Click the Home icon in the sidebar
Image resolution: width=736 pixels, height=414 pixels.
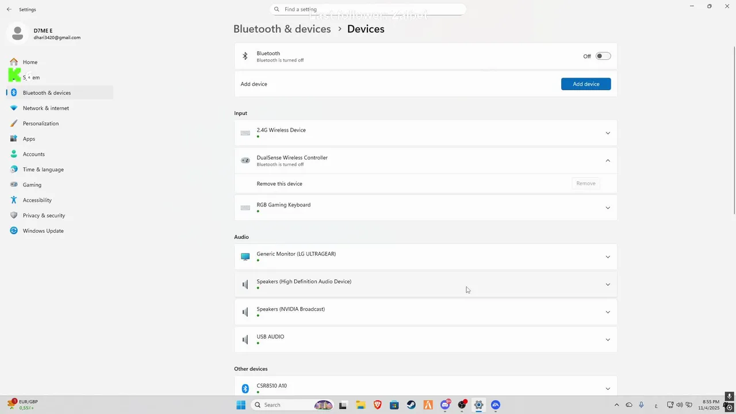[14, 62]
